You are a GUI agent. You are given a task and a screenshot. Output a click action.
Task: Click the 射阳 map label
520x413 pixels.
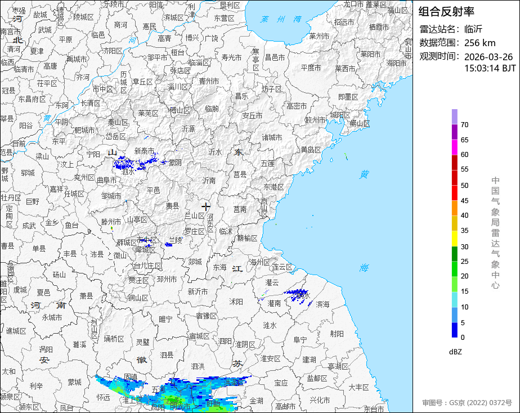point(337,334)
